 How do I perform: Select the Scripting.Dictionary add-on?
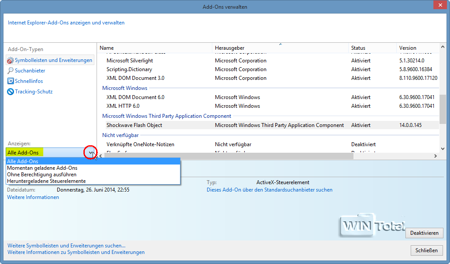pos(272,69)
